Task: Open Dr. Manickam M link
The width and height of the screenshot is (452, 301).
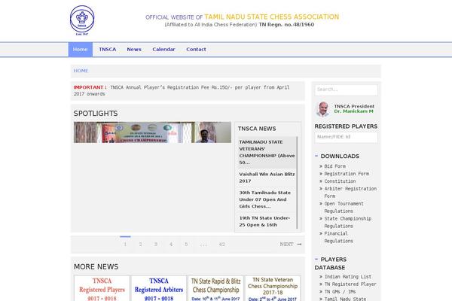Action: (x=354, y=111)
